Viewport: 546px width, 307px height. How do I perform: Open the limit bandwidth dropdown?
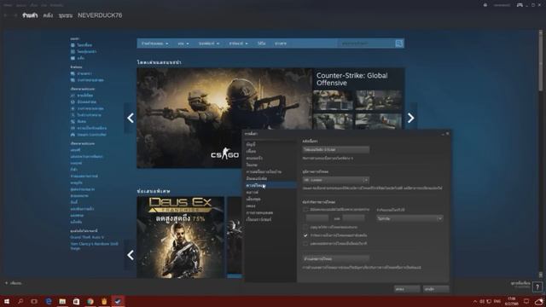pyautogui.click(x=409, y=218)
